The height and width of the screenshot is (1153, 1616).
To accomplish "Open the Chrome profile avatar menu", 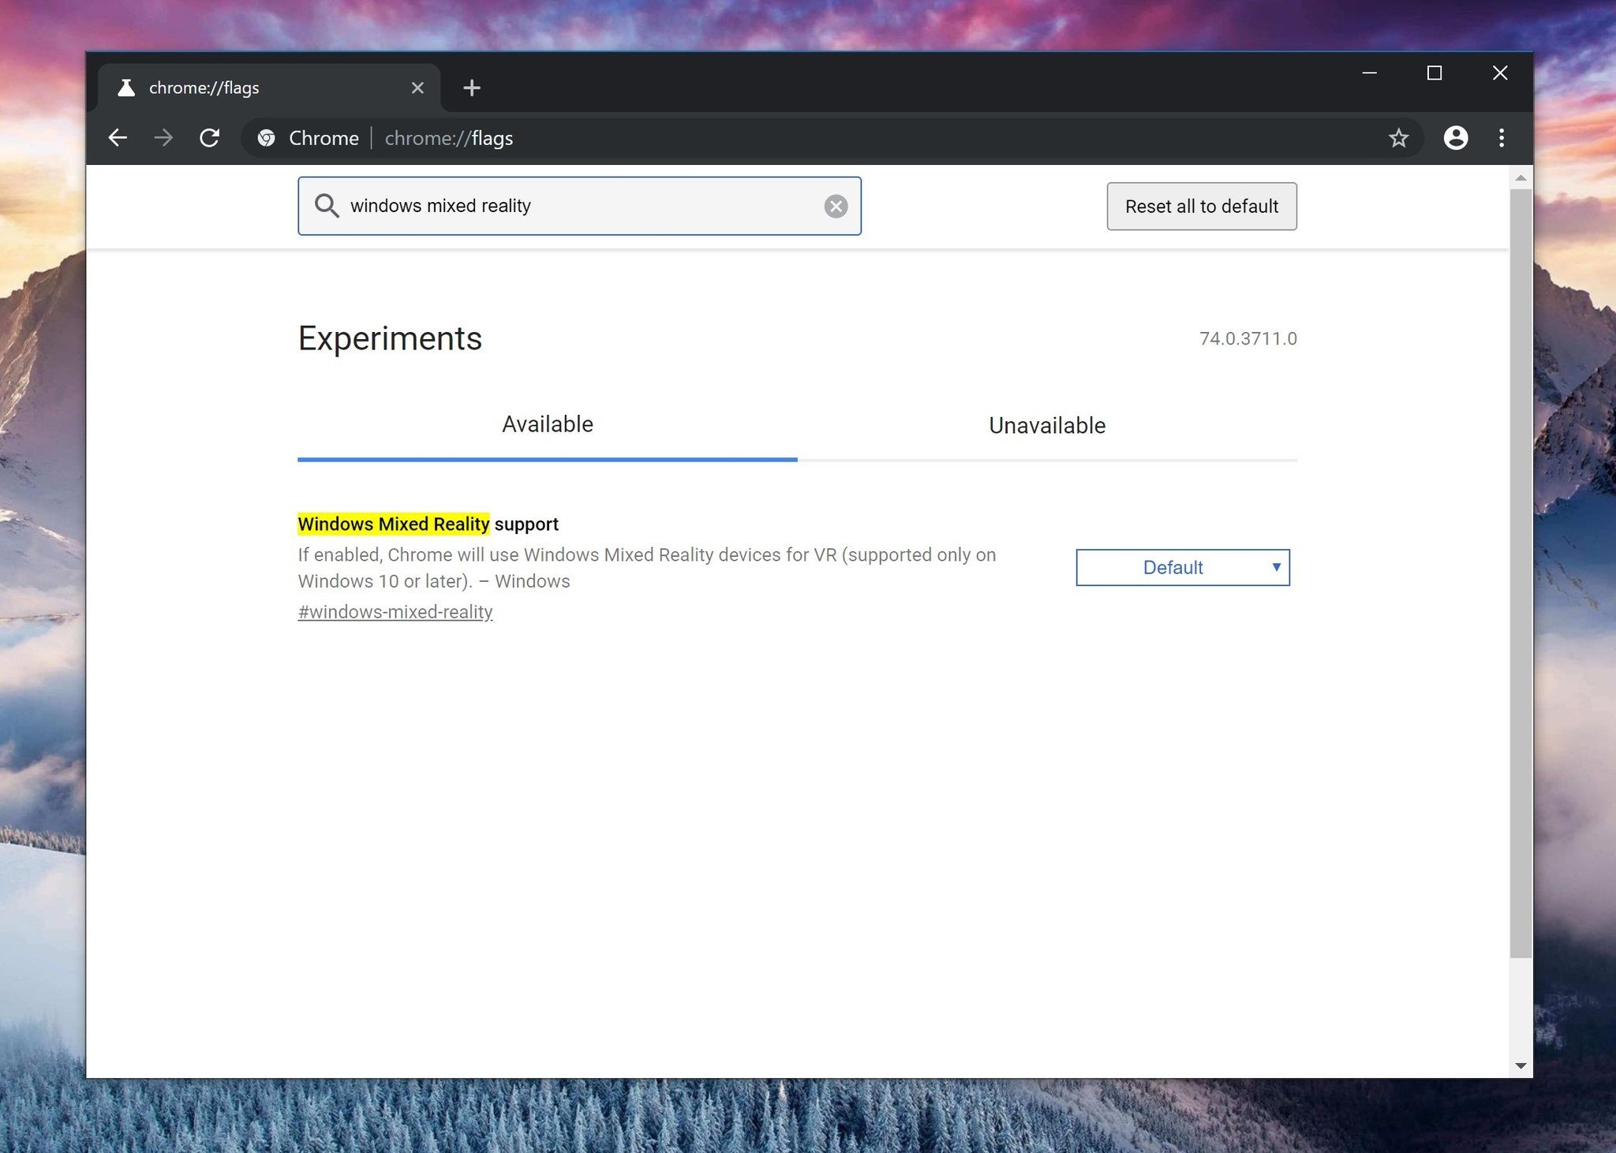I will tap(1455, 138).
